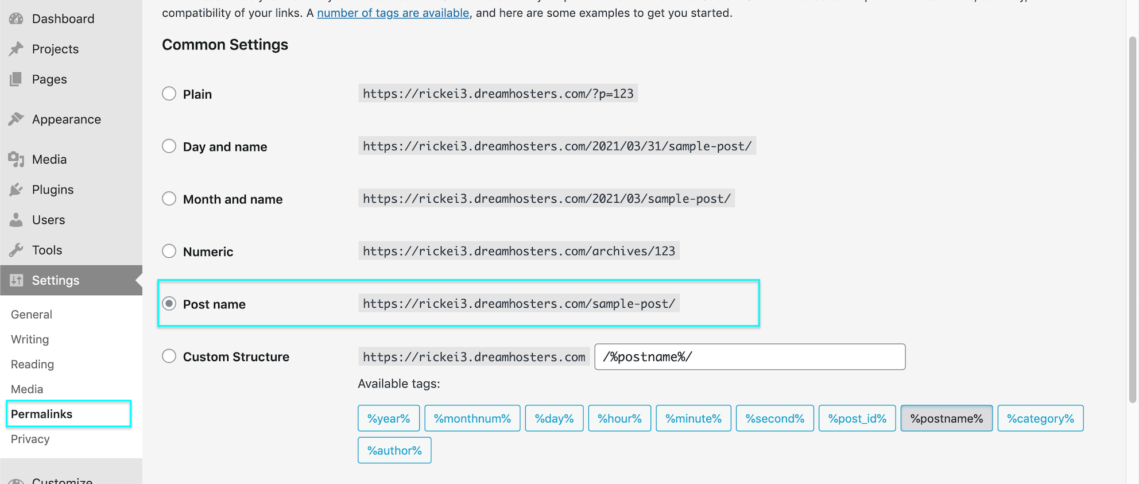This screenshot has height=484, width=1139.
Task: Select the Custom Structure radio button
Action: click(169, 357)
